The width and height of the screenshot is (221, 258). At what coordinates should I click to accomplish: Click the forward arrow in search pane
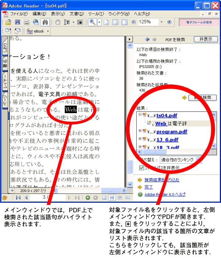(x=155, y=39)
